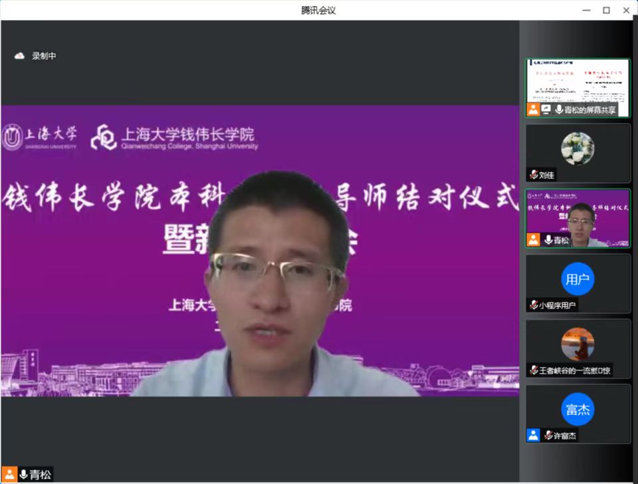Select 刘佳's avatar picture
The width and height of the screenshot is (638, 484).
coord(578,148)
